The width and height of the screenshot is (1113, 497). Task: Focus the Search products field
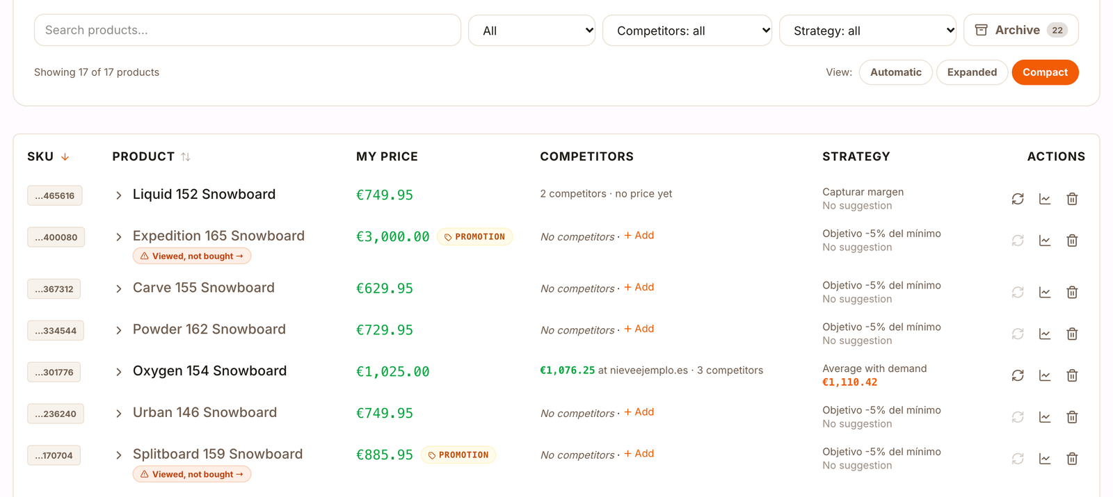click(x=248, y=30)
